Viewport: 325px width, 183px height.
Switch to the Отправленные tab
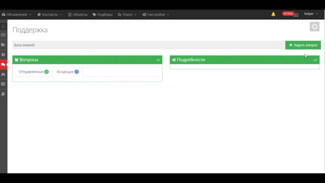pos(34,72)
